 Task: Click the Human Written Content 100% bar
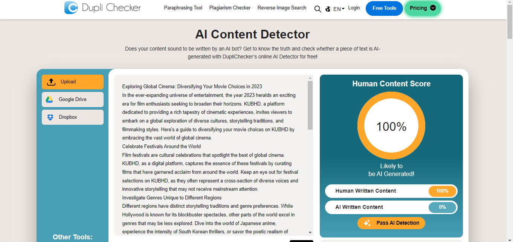point(391,191)
